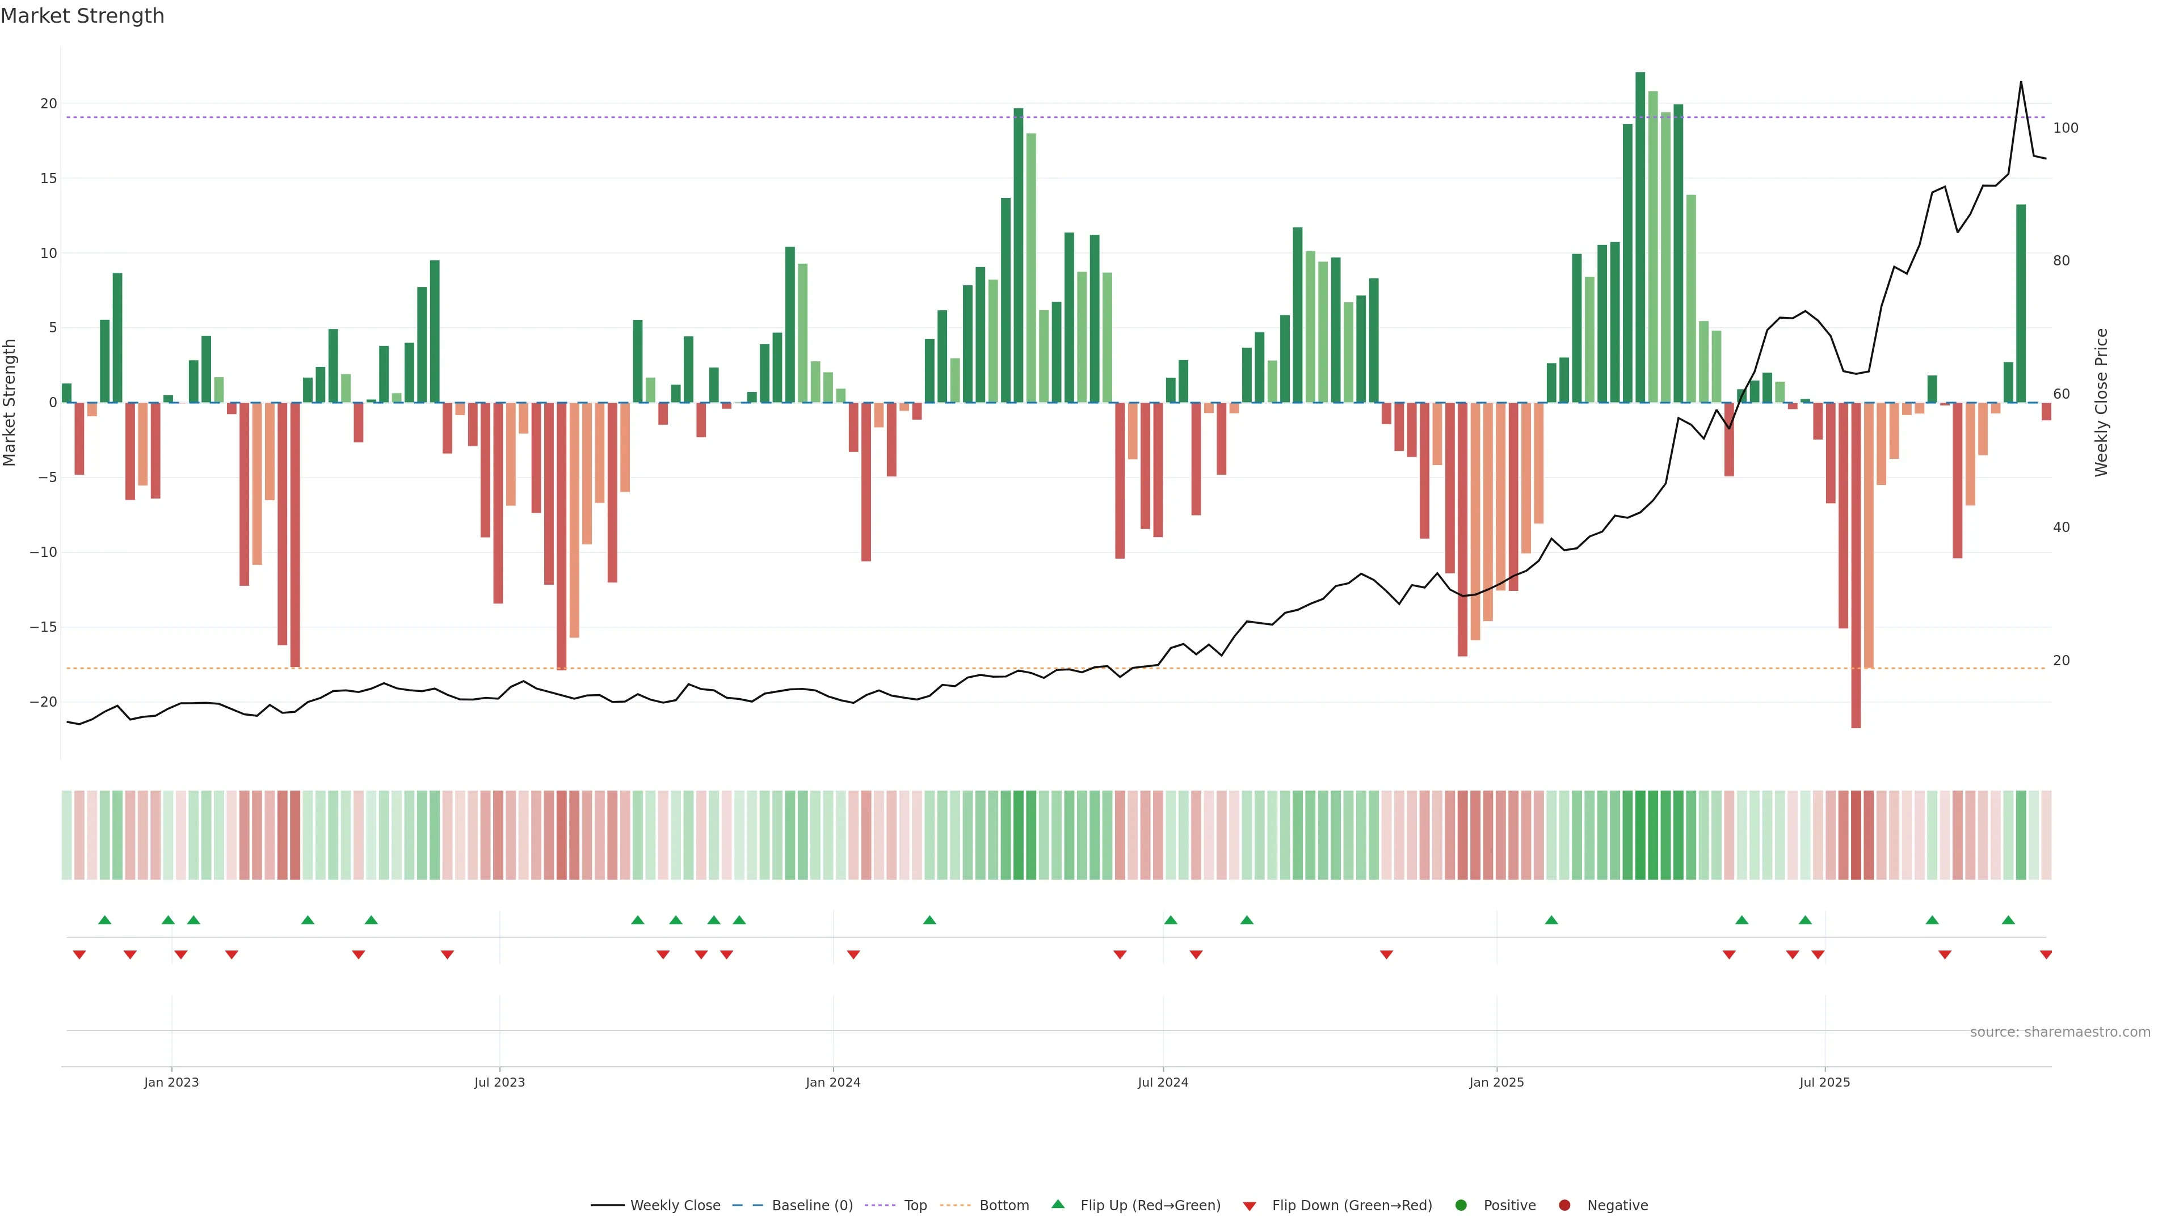Click the Positive green circle legend icon

tap(1461, 1206)
